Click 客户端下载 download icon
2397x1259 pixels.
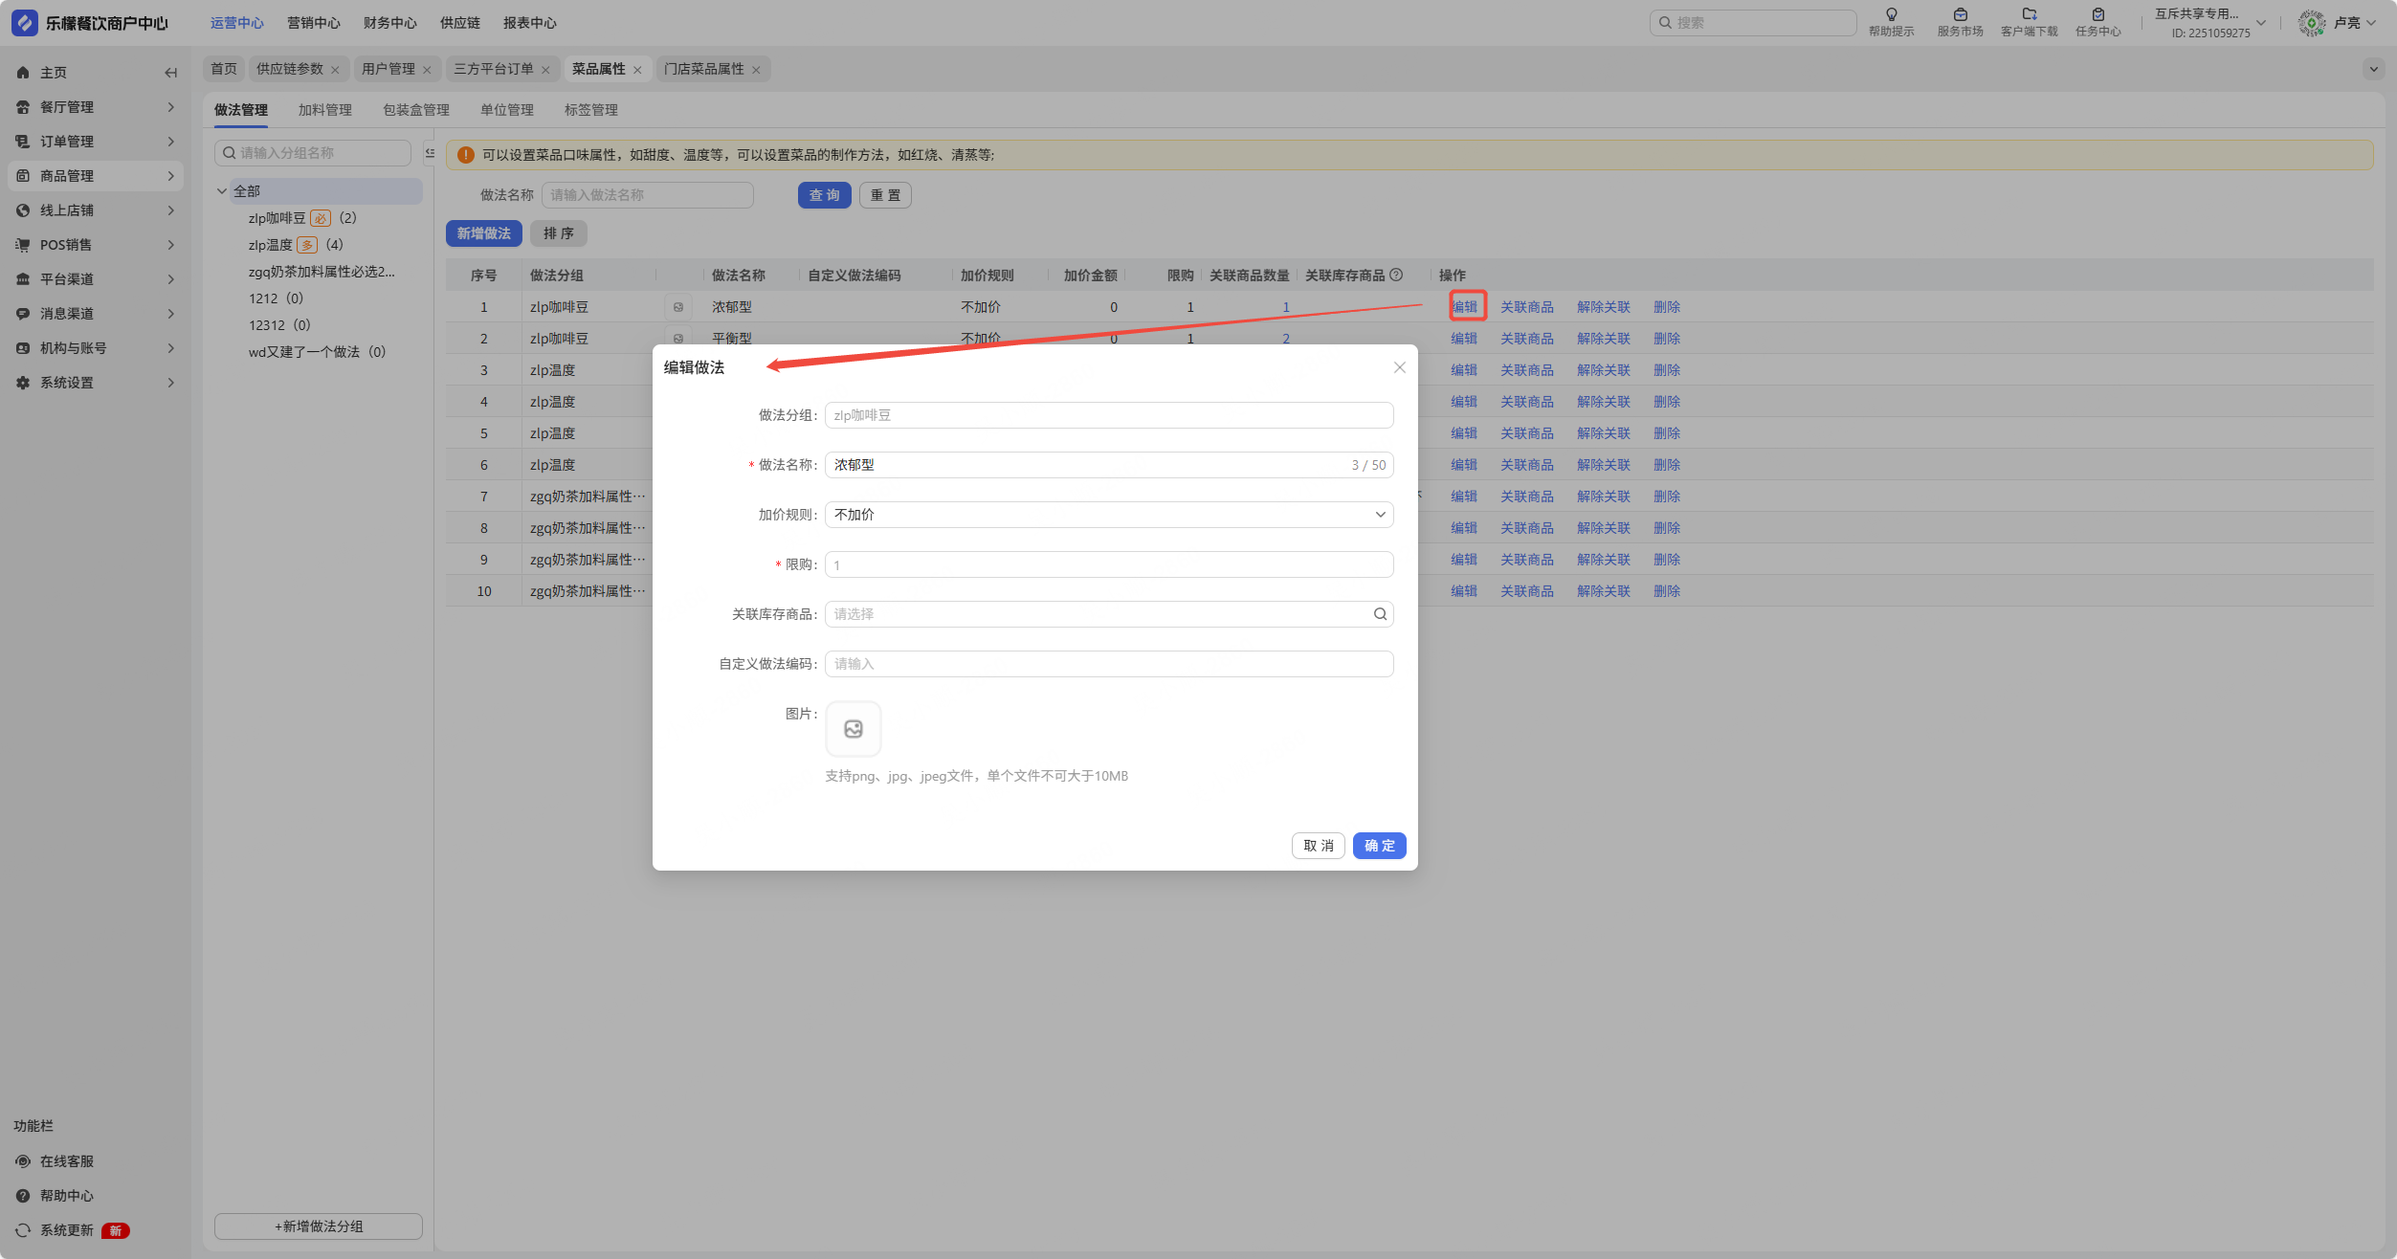coord(2029,15)
